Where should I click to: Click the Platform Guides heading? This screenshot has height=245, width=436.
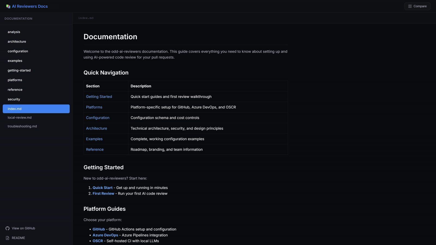105,209
